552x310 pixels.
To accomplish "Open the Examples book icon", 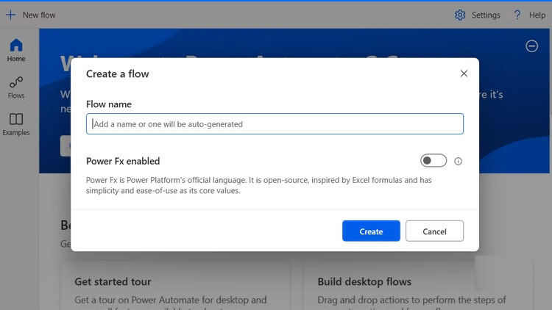I will (16, 119).
